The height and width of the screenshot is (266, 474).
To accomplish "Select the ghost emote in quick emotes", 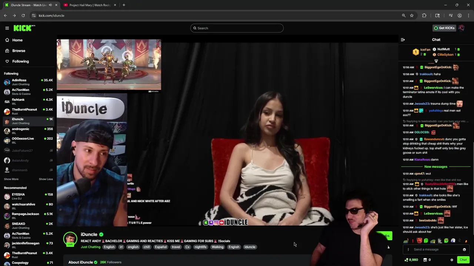I will point(453,241).
